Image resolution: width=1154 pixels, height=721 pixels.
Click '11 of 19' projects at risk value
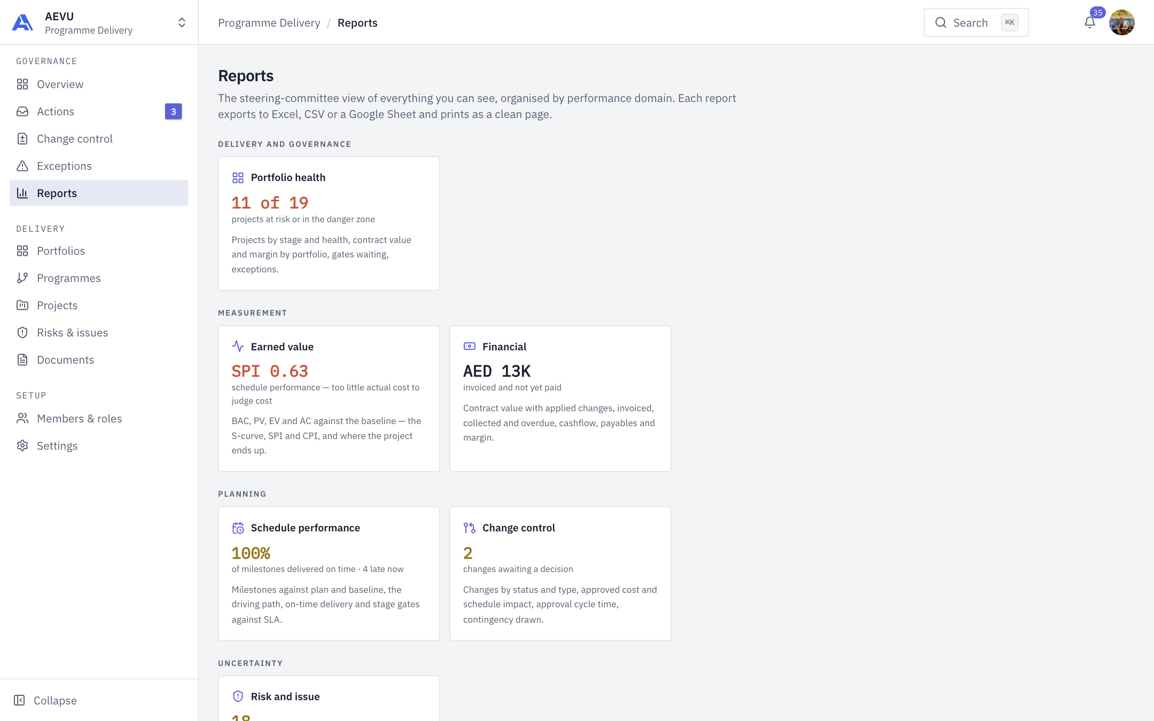(270, 203)
